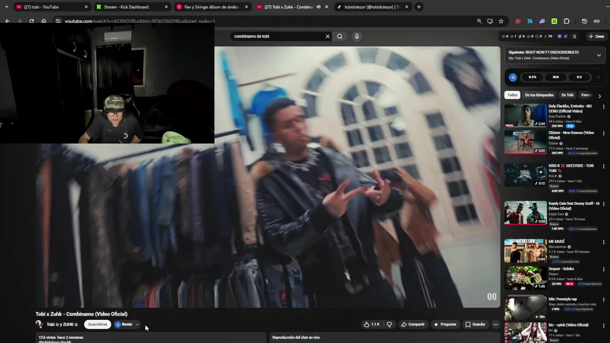Close the Stream - Kick Dashboard tab
Screen dimensions: 610x343
[166, 7]
